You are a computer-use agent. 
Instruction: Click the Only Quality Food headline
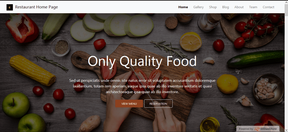pos(142,61)
